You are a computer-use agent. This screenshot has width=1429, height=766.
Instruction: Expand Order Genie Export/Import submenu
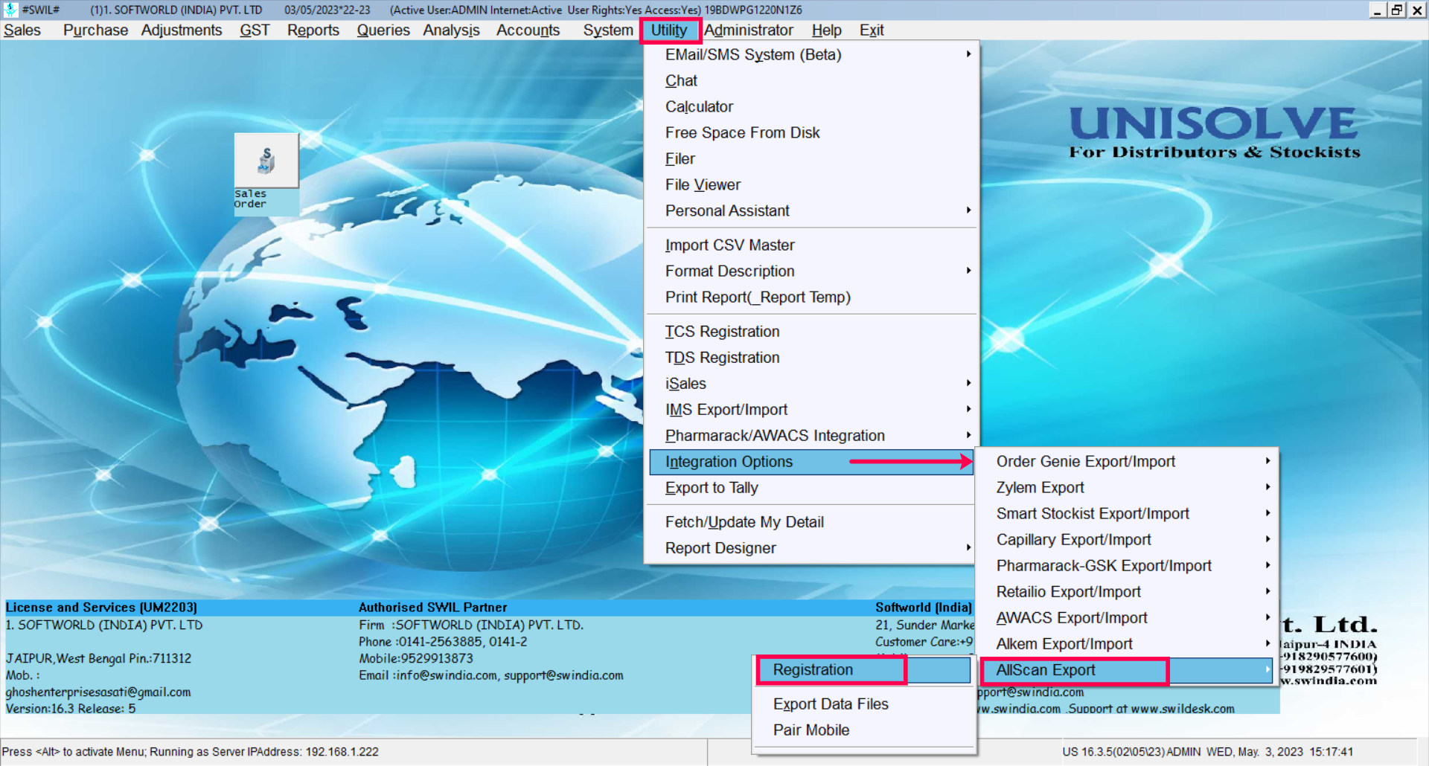[1128, 462]
